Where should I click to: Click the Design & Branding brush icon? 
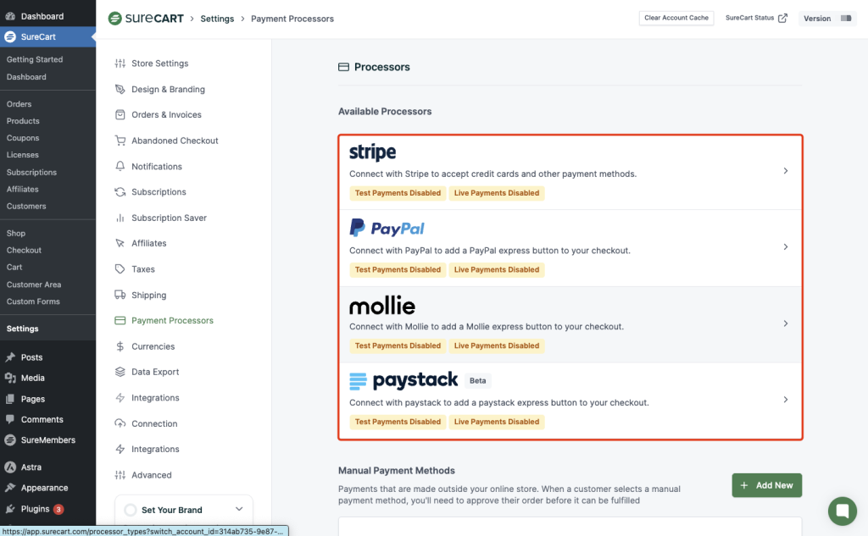(120, 90)
